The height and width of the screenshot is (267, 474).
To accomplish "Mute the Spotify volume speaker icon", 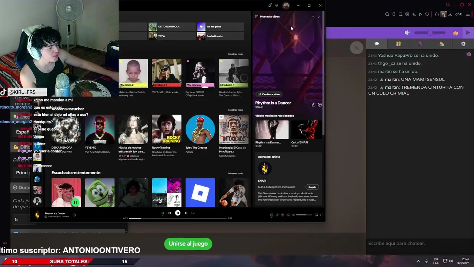I will coord(293,215).
